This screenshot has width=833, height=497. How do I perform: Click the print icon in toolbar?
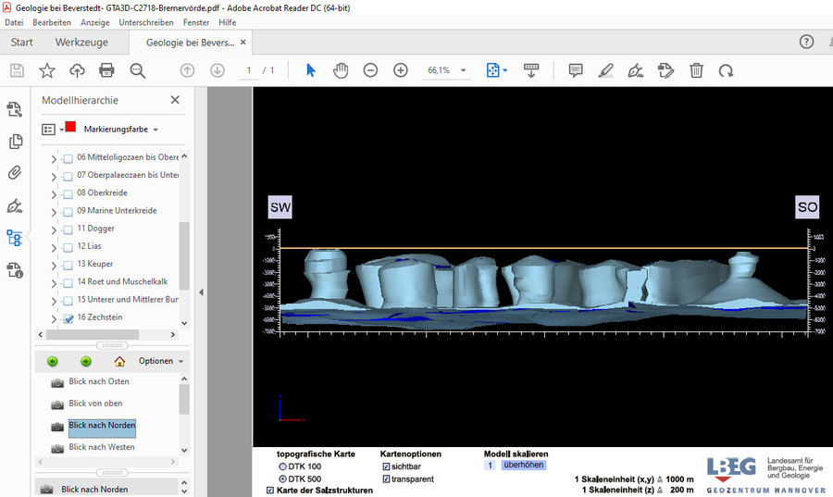click(x=106, y=70)
